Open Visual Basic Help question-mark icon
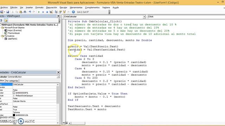The image size is (225, 126). tap(73, 12)
